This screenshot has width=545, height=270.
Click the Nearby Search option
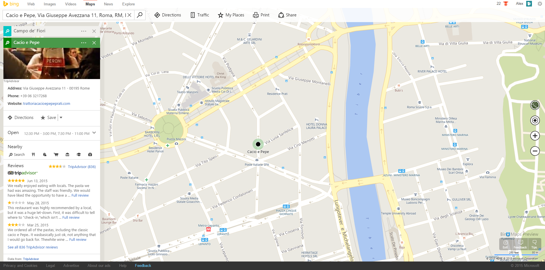(17, 155)
